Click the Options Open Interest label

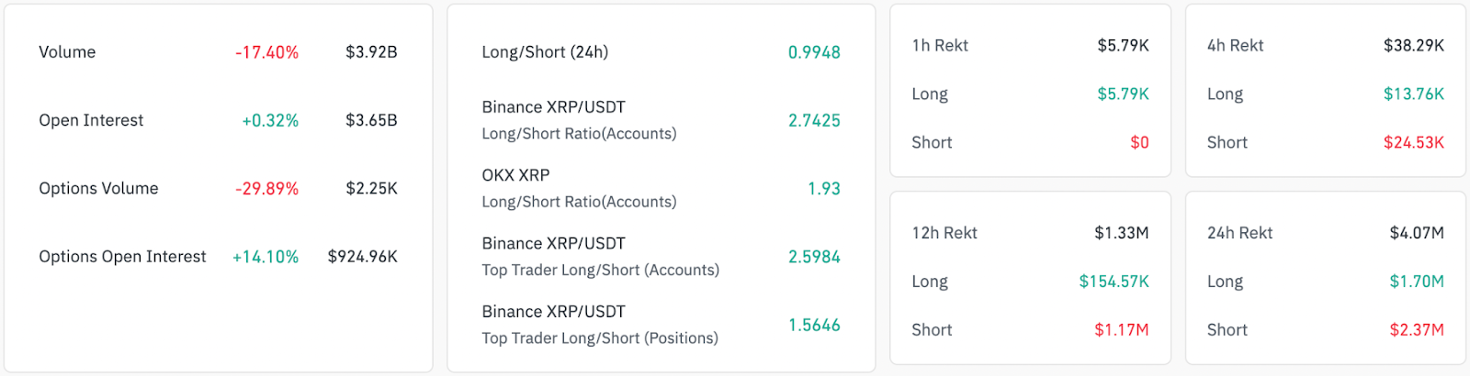(x=122, y=257)
